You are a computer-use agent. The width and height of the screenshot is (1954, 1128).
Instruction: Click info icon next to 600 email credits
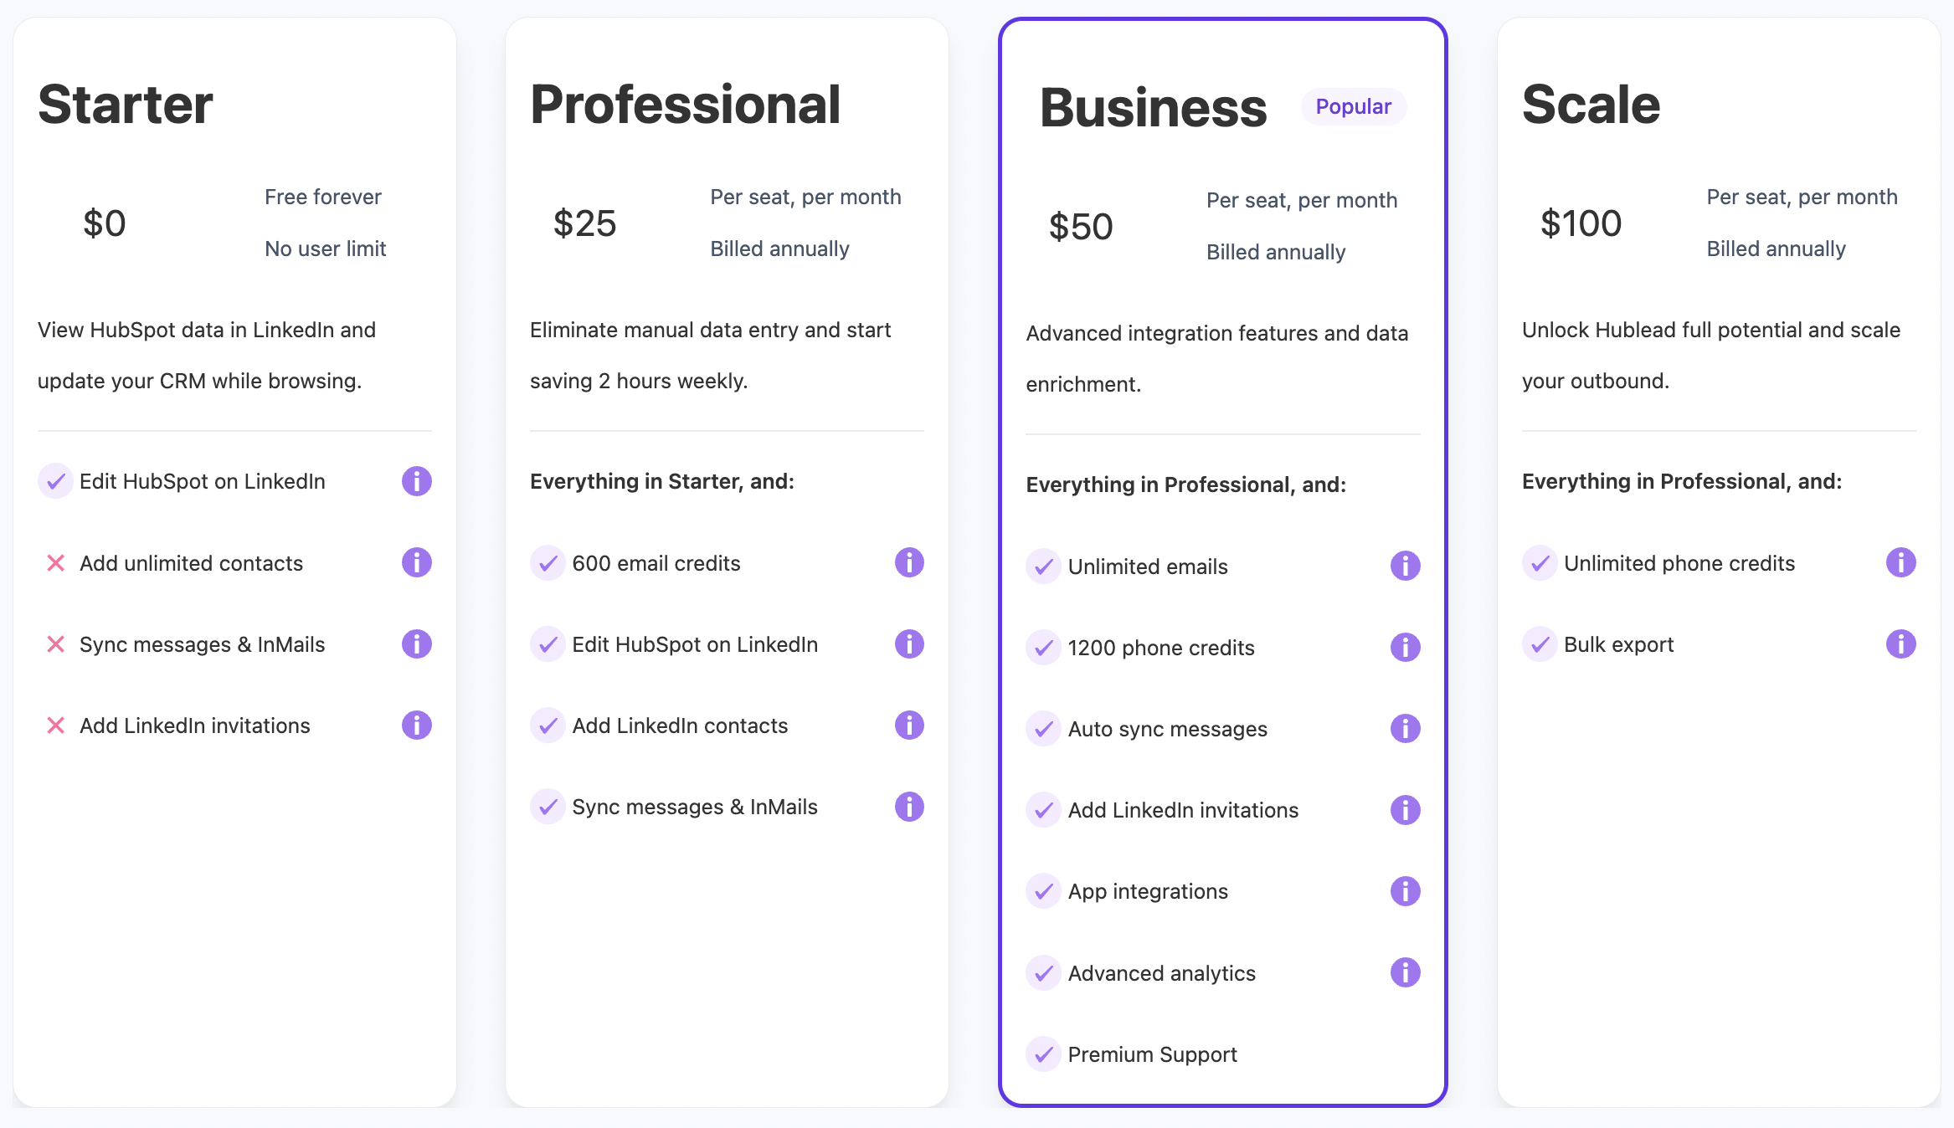coord(909,562)
